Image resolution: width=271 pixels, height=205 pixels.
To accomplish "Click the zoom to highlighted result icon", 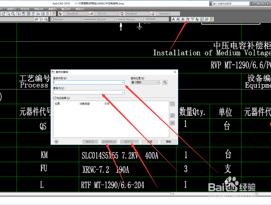I will (x=172, y=104).
